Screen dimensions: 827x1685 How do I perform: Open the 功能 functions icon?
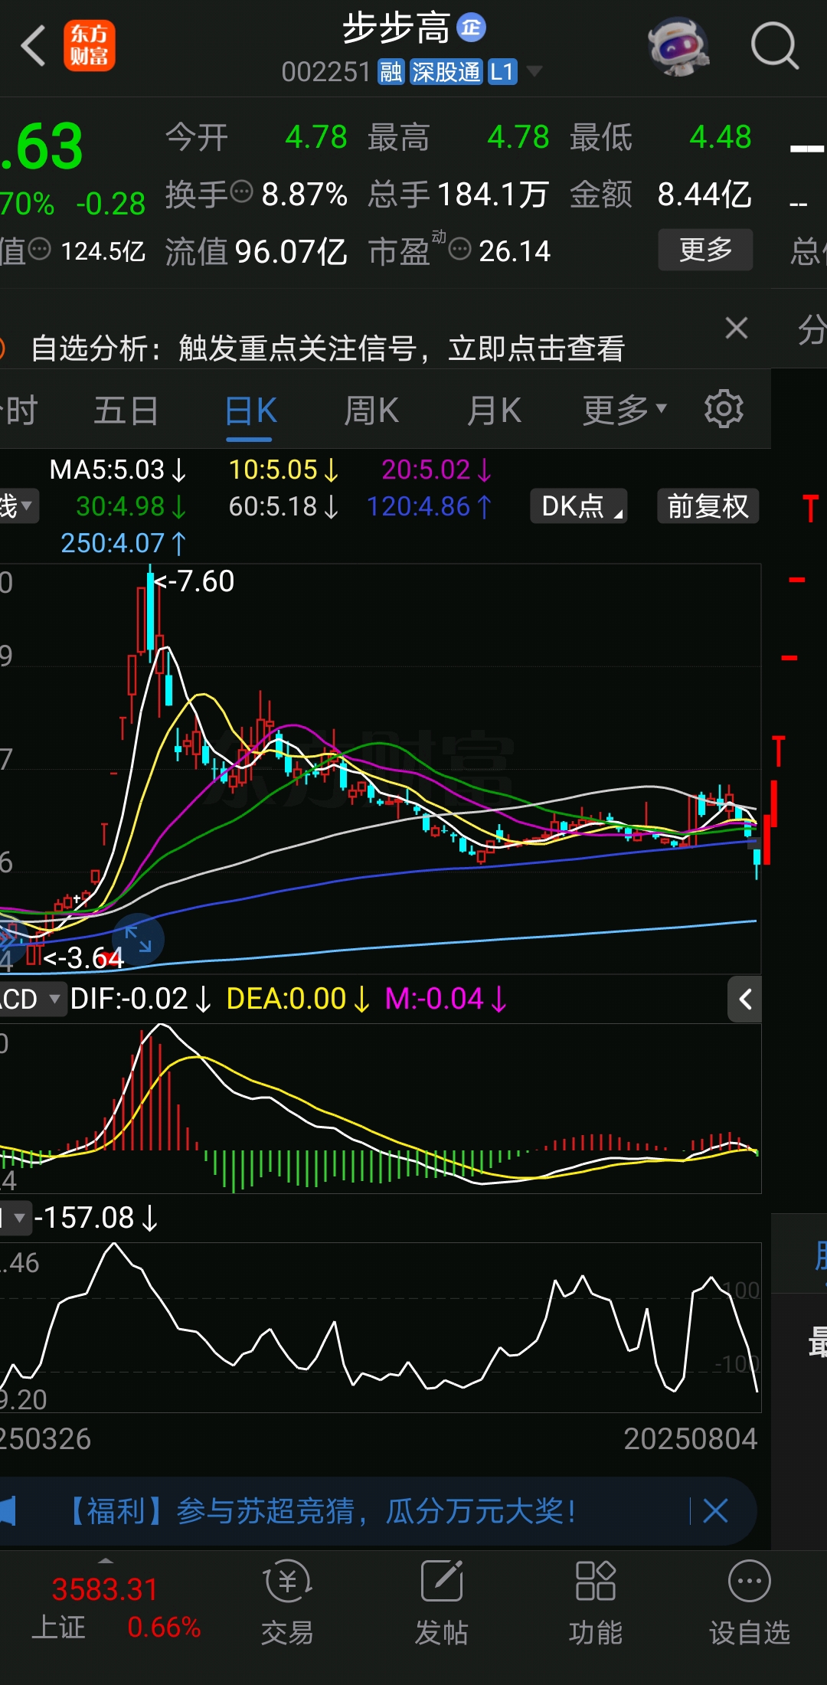point(596,1602)
